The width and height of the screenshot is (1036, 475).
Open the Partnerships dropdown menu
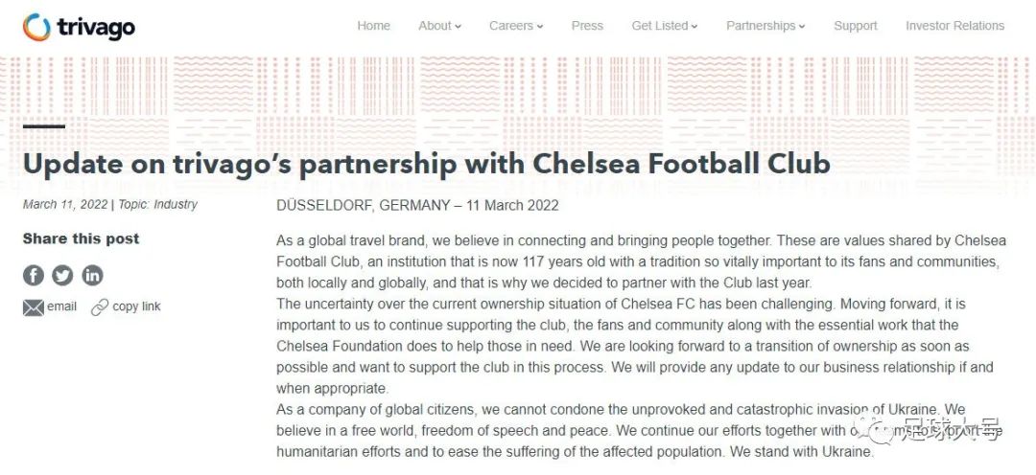pyautogui.click(x=765, y=26)
